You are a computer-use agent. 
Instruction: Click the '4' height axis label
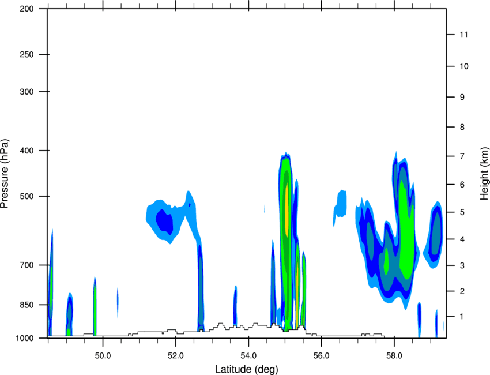tap(462, 239)
